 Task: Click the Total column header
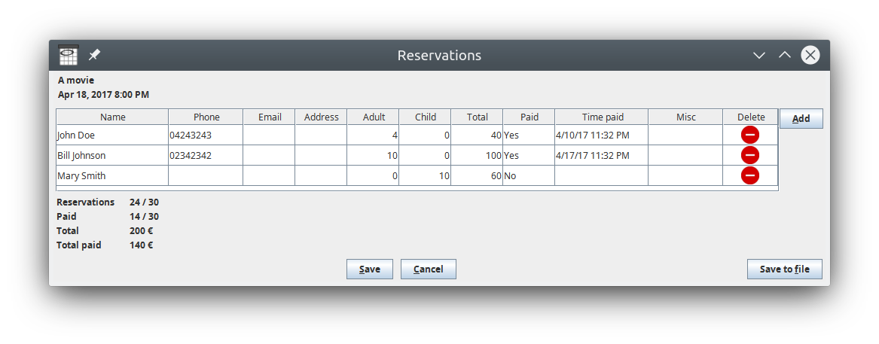(477, 117)
